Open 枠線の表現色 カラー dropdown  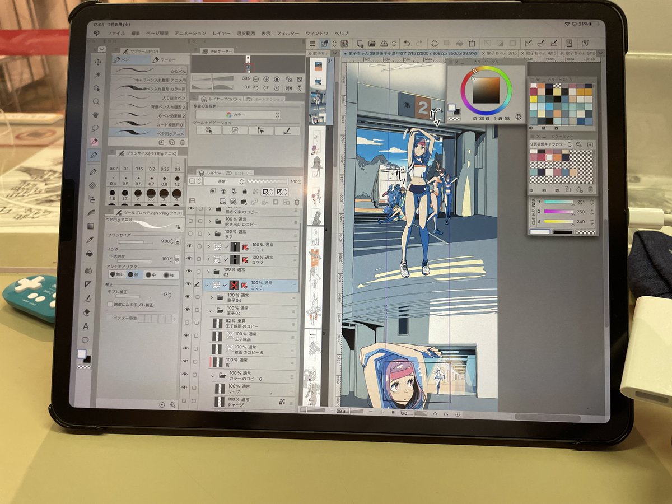point(237,115)
